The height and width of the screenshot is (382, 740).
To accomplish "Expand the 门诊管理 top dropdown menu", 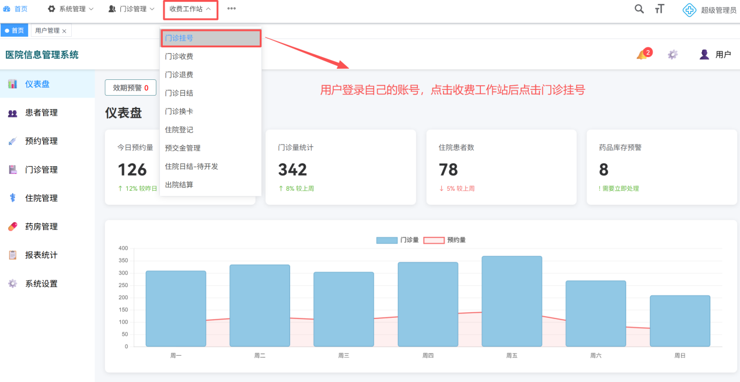I will pyautogui.click(x=131, y=9).
